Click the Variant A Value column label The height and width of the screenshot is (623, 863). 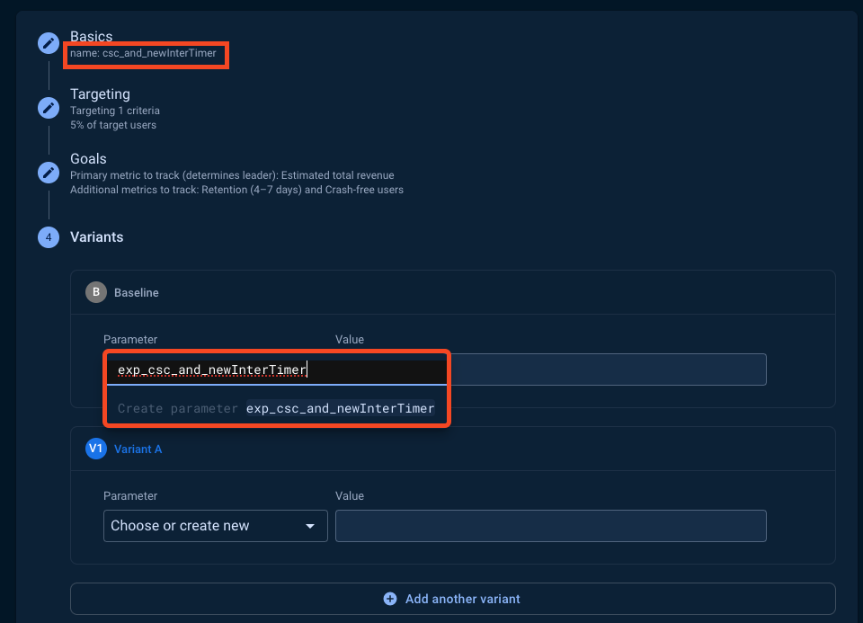pyautogui.click(x=350, y=496)
